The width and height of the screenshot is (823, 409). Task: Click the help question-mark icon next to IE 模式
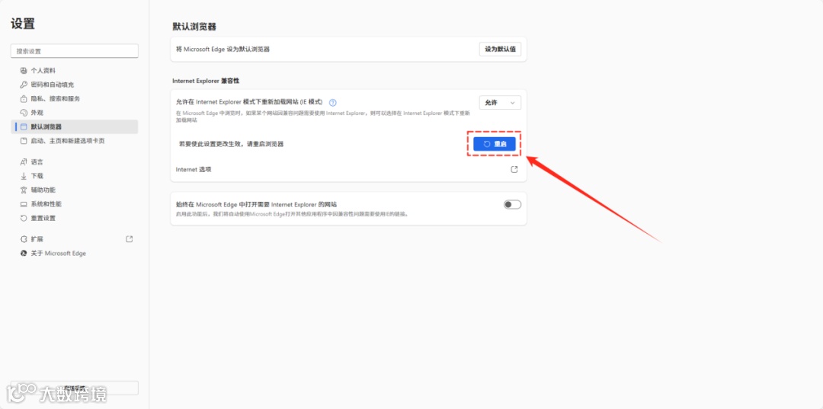(x=332, y=103)
